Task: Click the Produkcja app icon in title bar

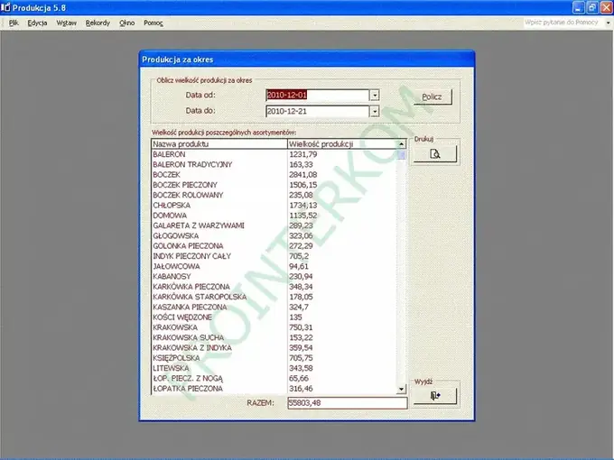Action: [x=5, y=7]
